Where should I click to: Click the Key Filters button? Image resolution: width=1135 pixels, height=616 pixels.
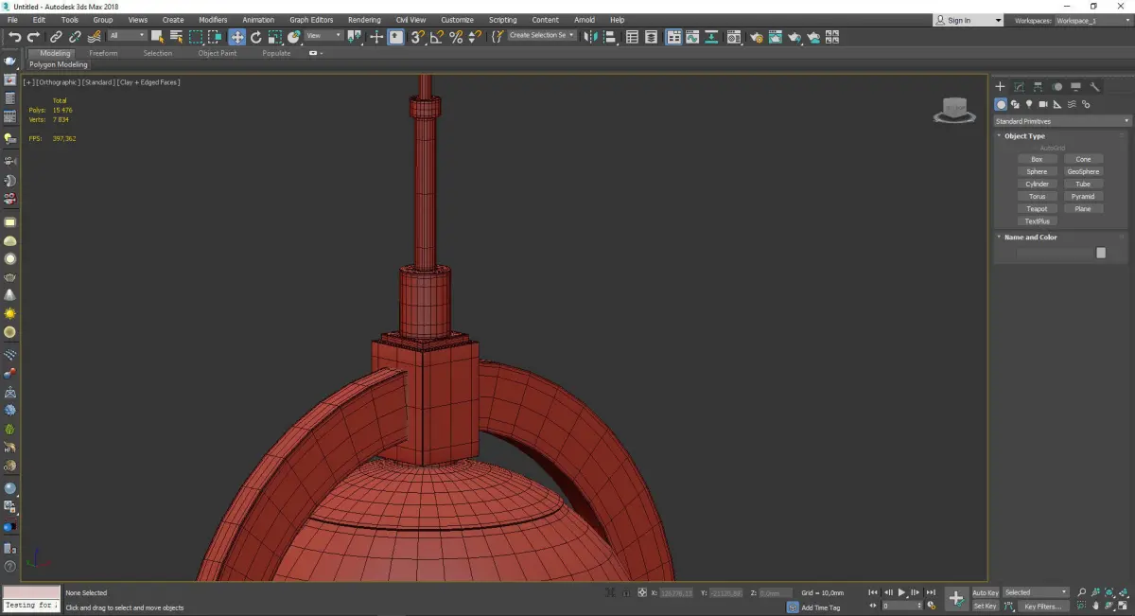pos(1041,606)
